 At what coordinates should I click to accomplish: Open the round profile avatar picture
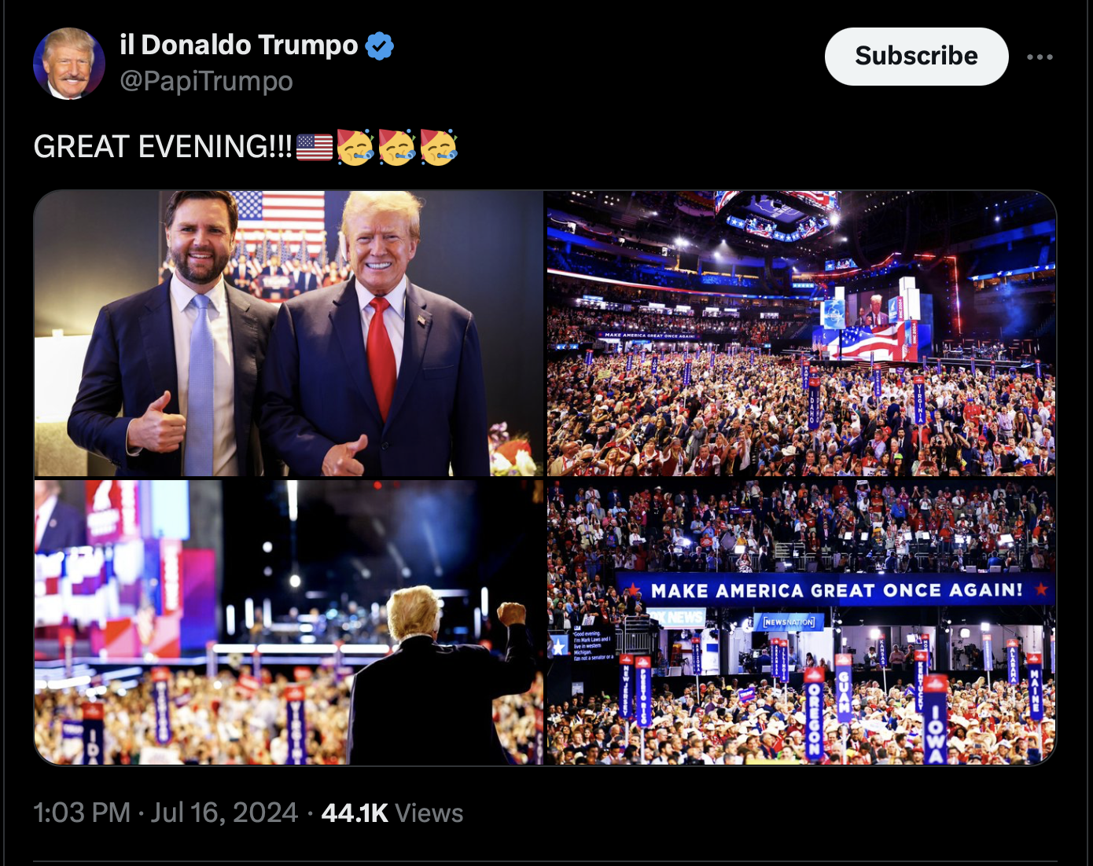69,64
